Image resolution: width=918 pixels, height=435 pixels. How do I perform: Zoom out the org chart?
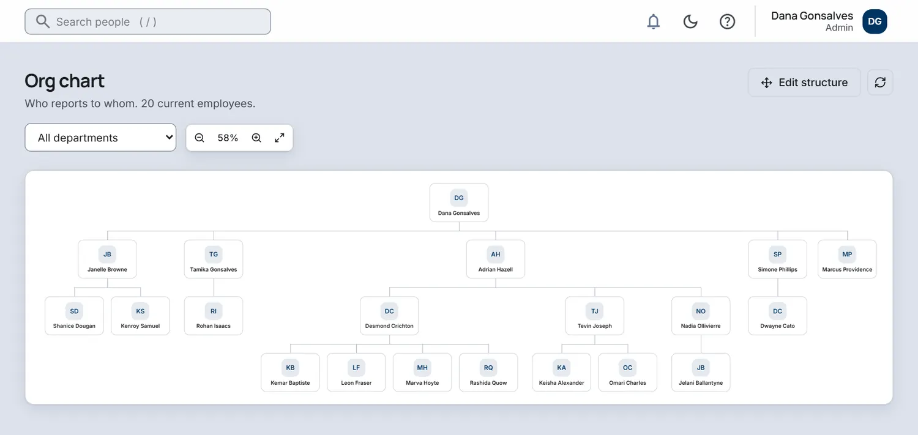pos(200,138)
